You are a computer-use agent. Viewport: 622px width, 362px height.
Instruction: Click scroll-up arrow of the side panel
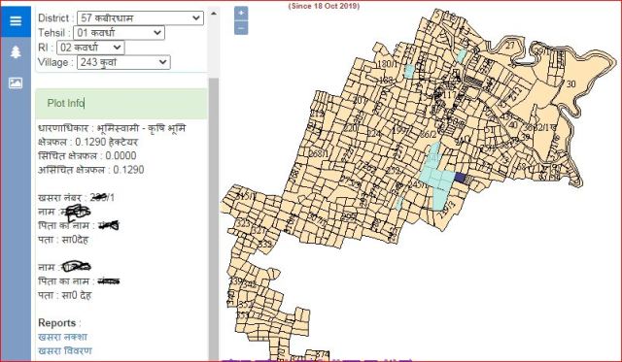[214, 13]
